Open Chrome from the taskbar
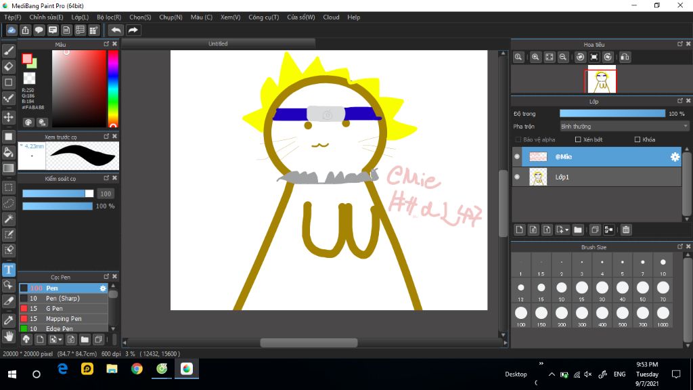Viewport: 693px width, 390px height. click(137, 369)
